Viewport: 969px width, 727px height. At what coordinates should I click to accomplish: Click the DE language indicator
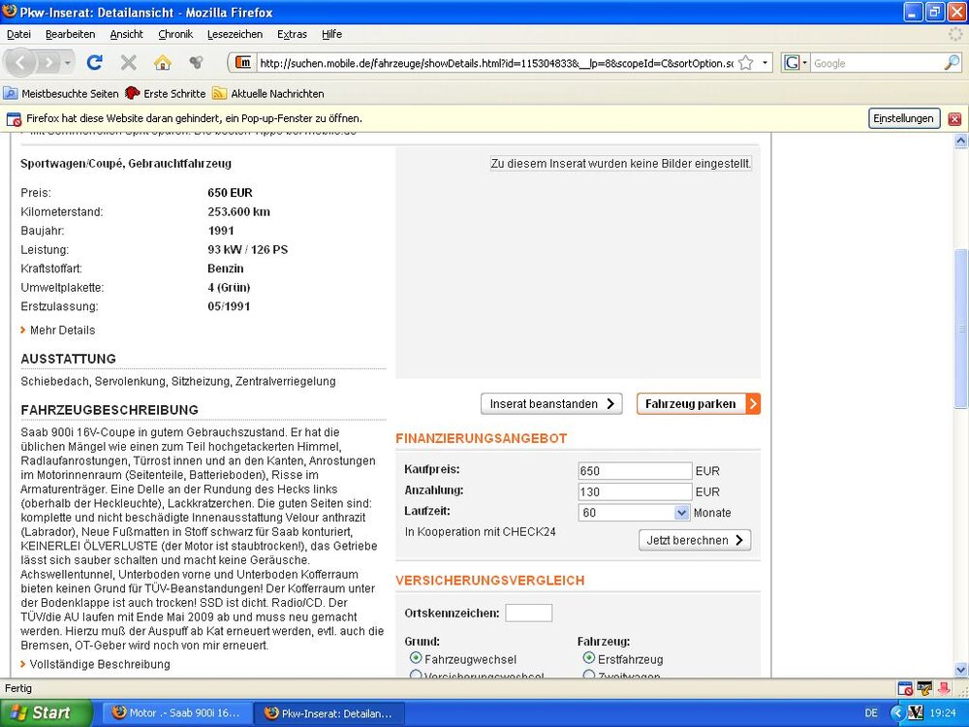click(x=871, y=713)
